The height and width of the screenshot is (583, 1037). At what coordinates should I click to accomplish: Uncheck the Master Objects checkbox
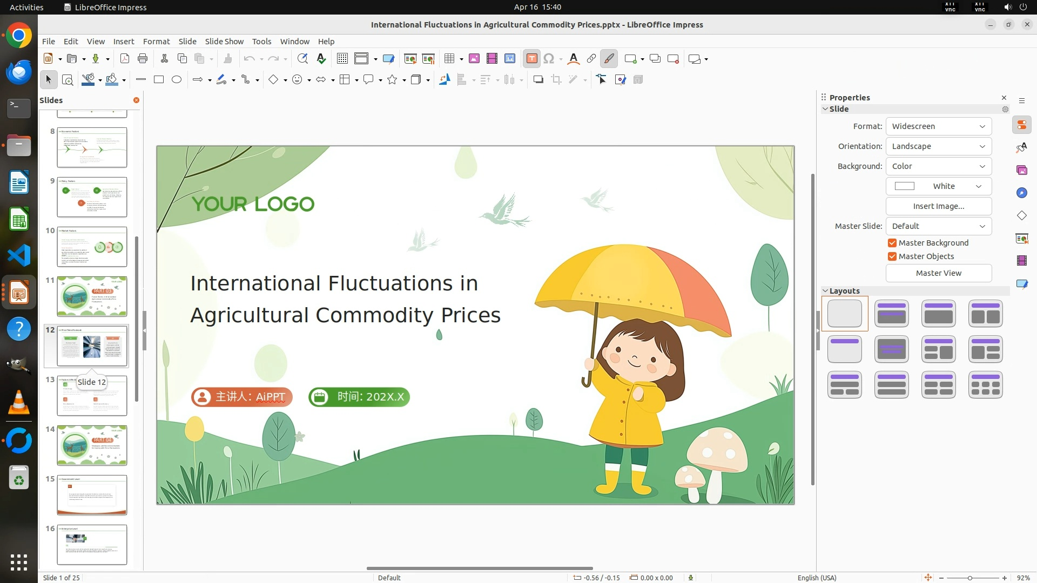click(x=892, y=256)
